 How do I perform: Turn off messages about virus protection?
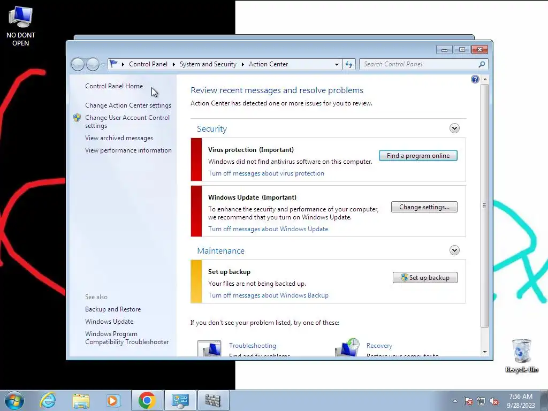(266, 173)
